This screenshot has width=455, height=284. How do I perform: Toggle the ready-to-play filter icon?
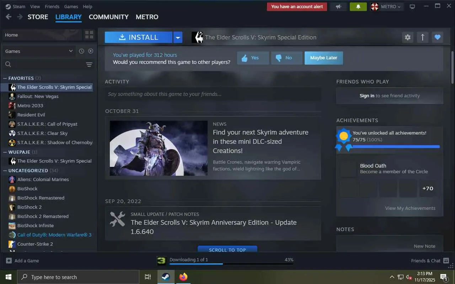point(91,51)
